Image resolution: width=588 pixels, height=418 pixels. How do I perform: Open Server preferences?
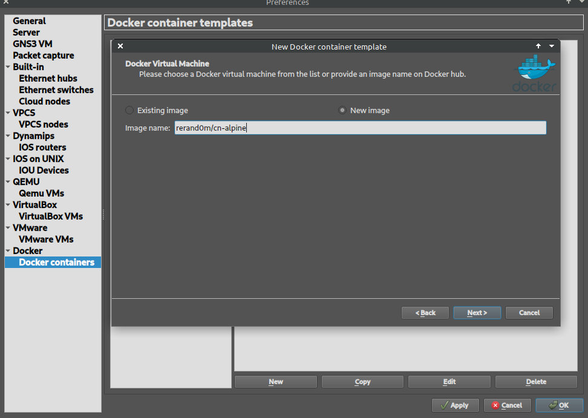point(26,33)
